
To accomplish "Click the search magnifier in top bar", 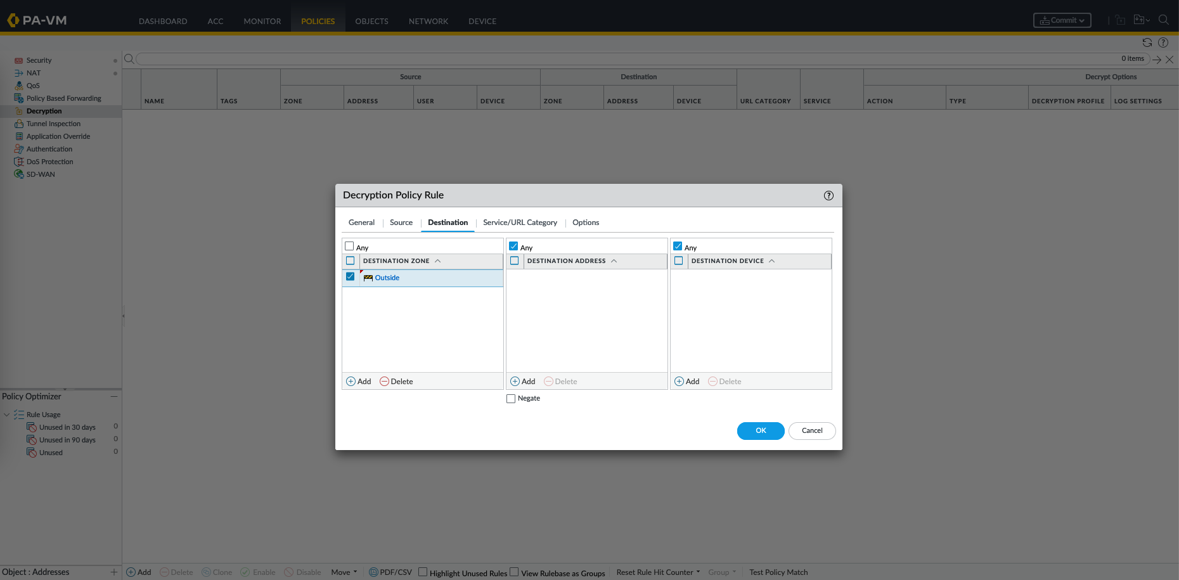I will click(1163, 20).
